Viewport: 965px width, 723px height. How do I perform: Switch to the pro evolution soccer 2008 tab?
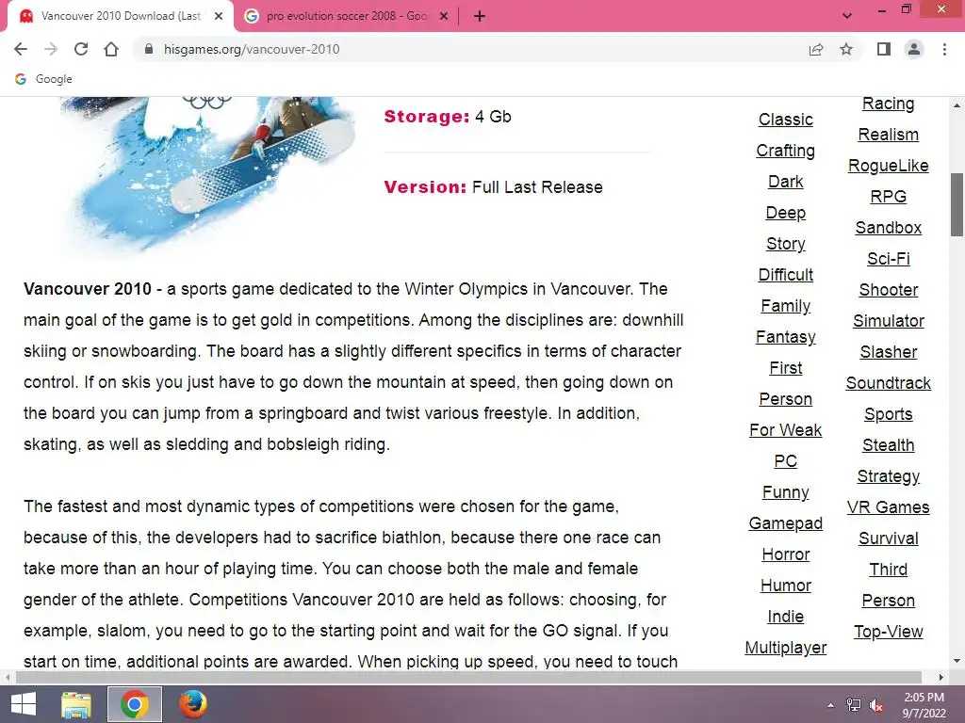[x=346, y=16]
